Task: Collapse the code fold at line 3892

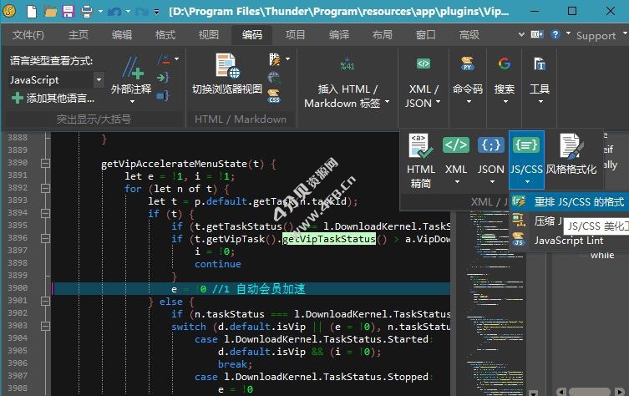Action: point(45,188)
